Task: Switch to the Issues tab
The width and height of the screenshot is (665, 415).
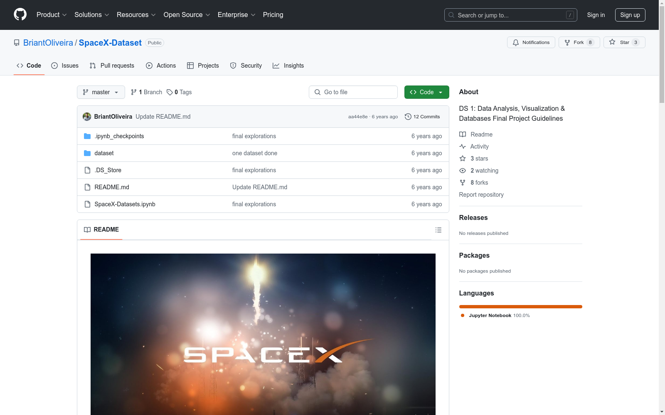Action: pos(65,66)
